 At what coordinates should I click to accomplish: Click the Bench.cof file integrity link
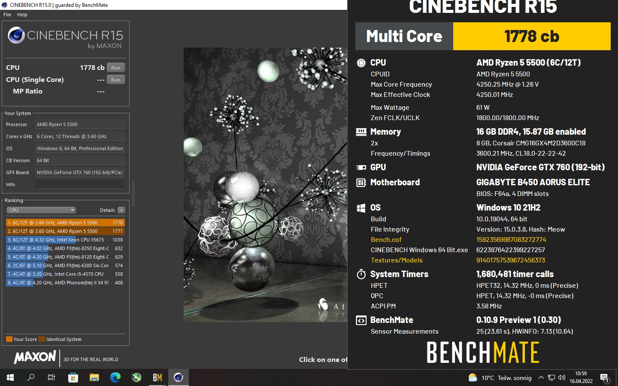pos(386,240)
